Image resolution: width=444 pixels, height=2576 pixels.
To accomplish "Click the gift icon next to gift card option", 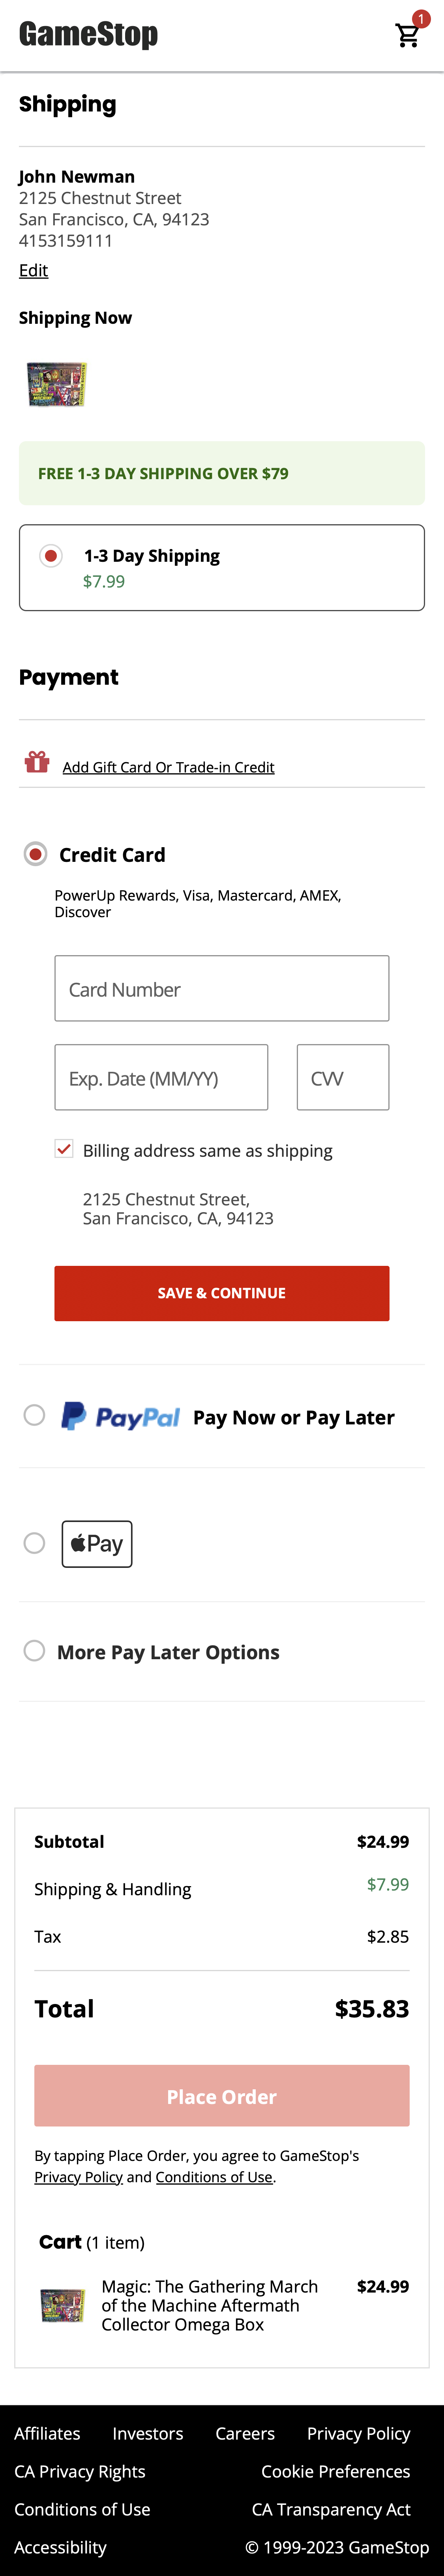I will 37,765.
